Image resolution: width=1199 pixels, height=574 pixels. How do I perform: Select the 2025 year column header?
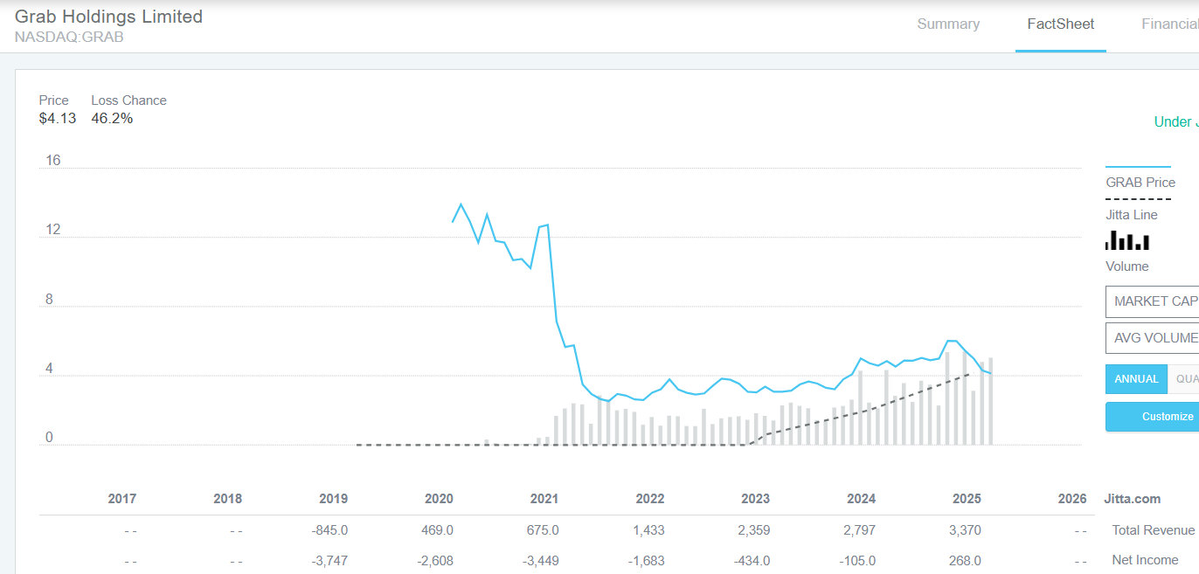coord(967,499)
